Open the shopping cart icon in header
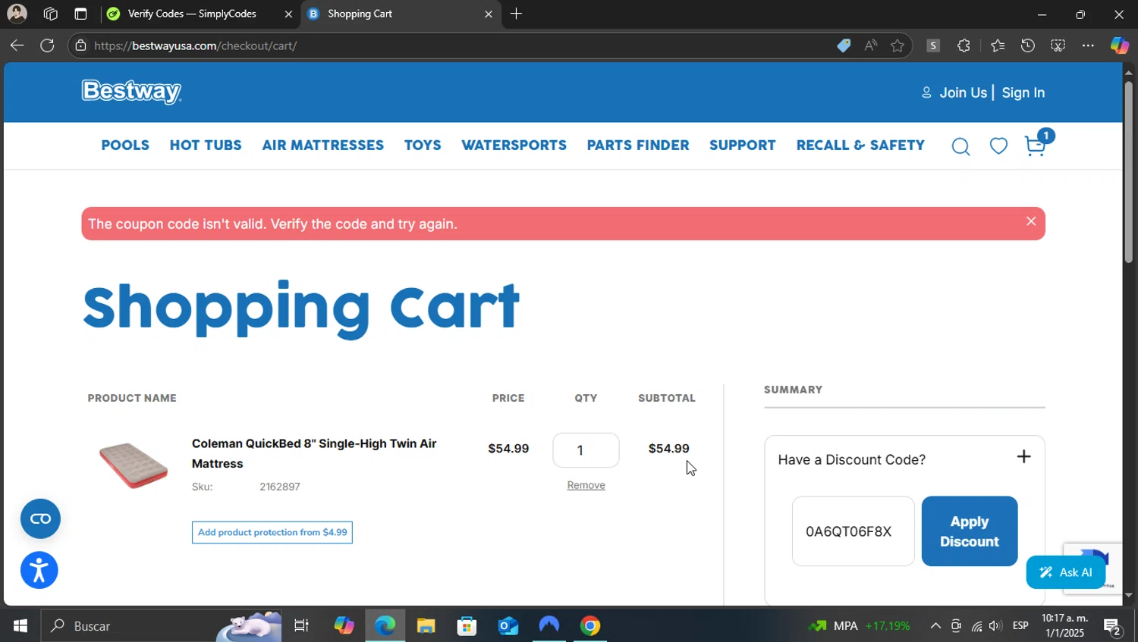 (1036, 145)
